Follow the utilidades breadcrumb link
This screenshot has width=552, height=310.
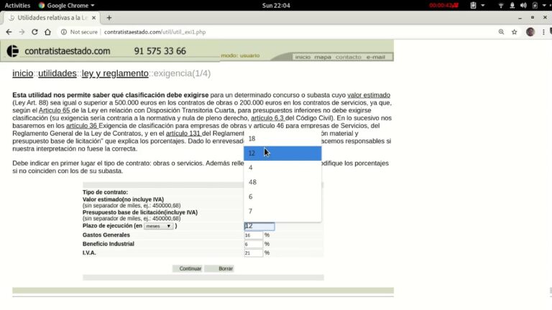pos(57,73)
